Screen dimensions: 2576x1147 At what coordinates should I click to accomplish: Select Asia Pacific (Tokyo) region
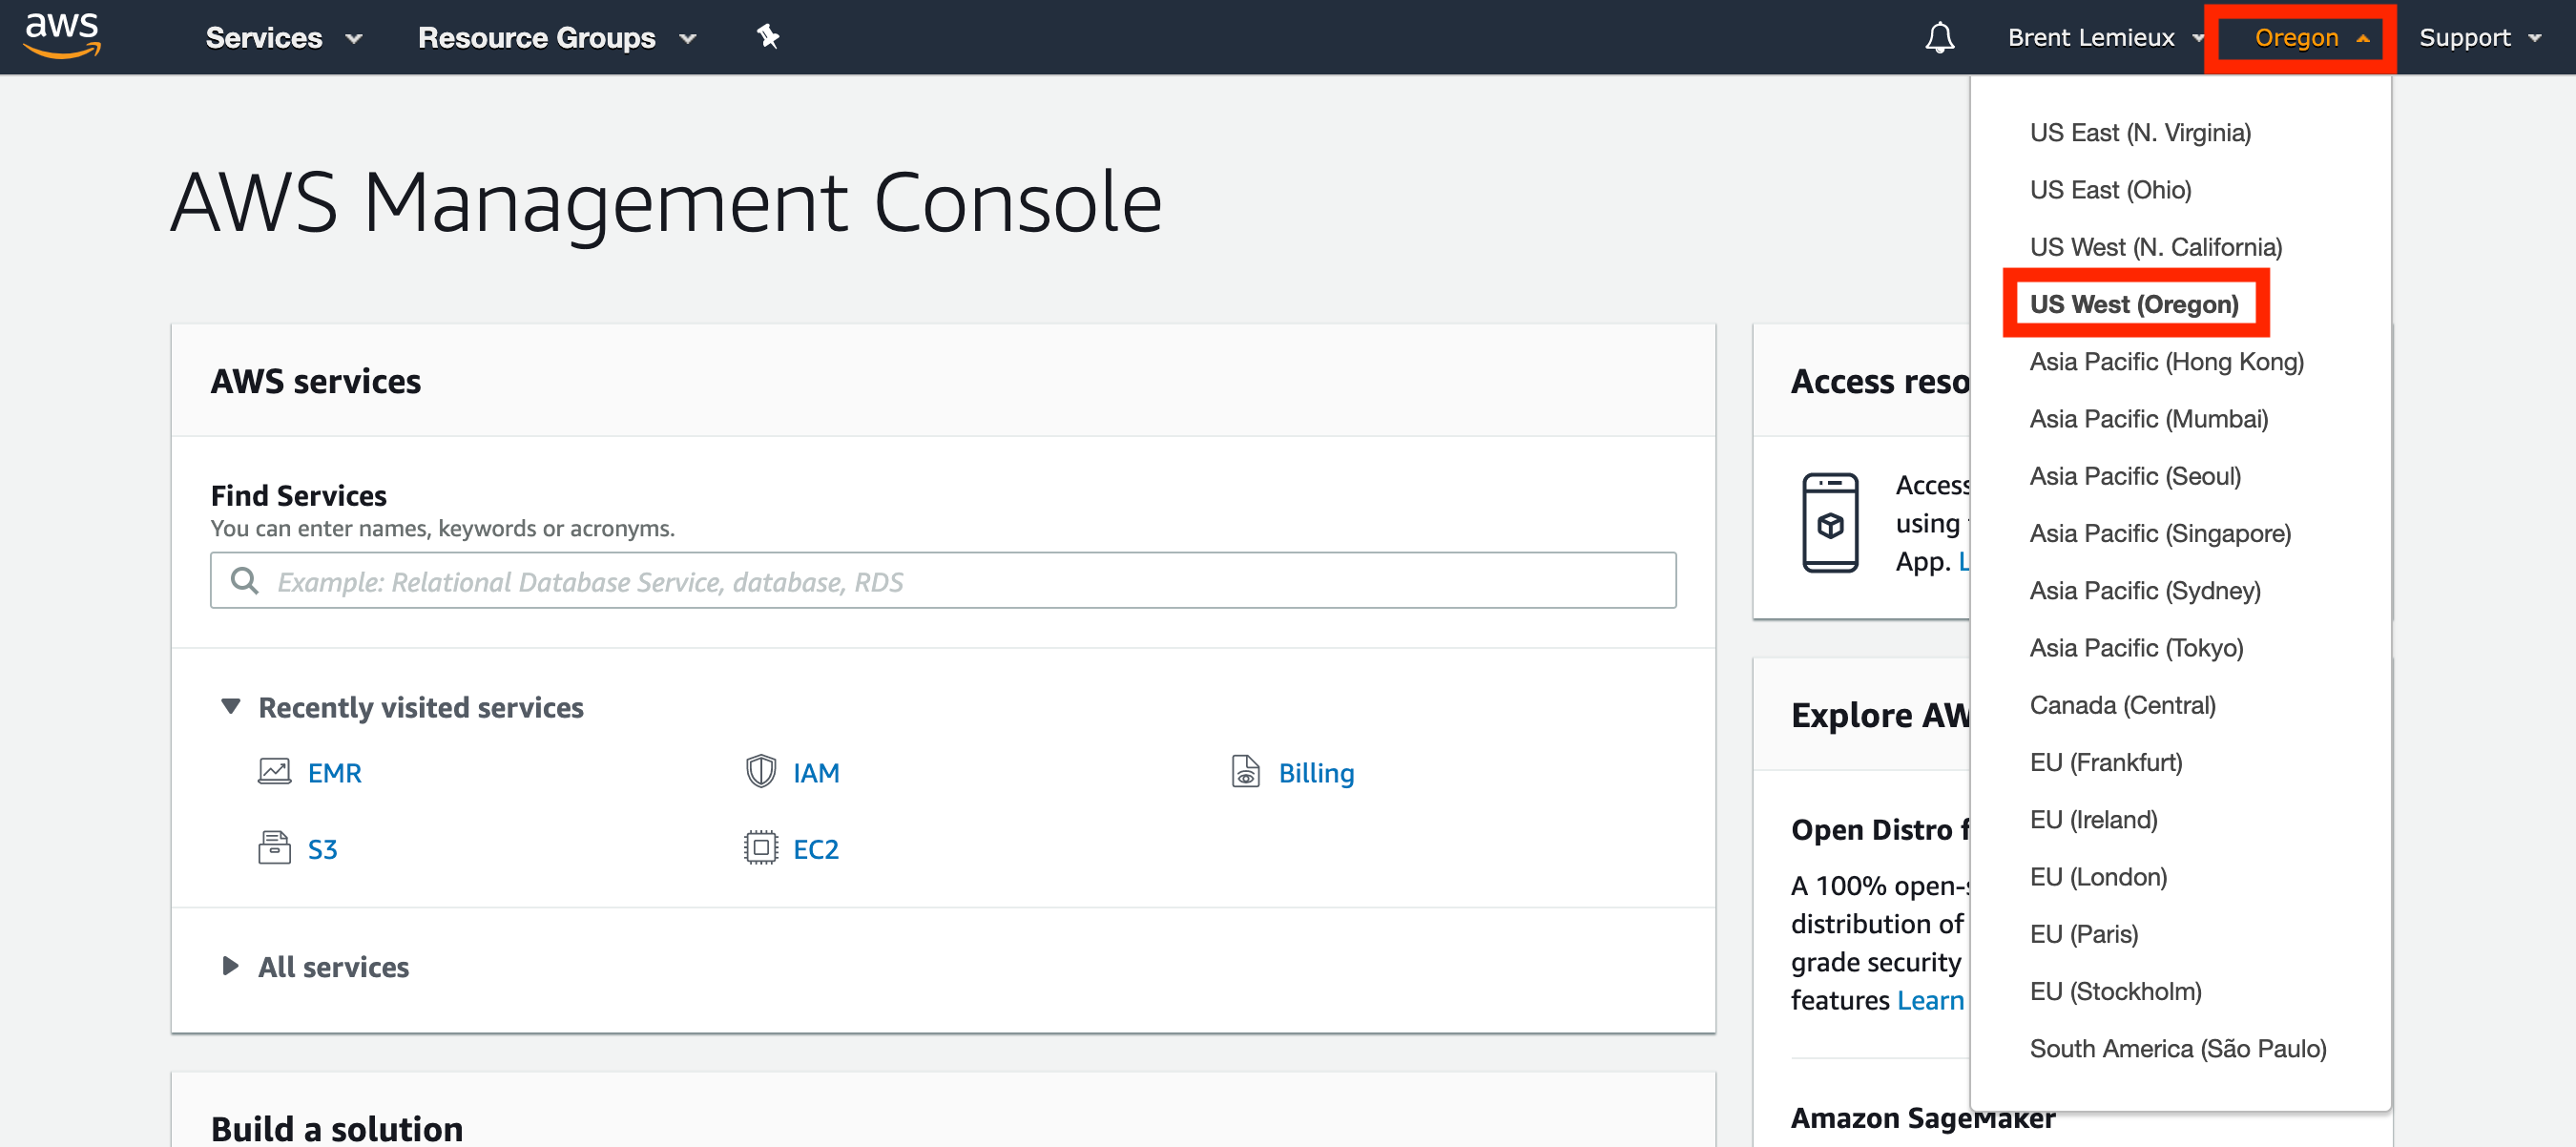click(2135, 648)
